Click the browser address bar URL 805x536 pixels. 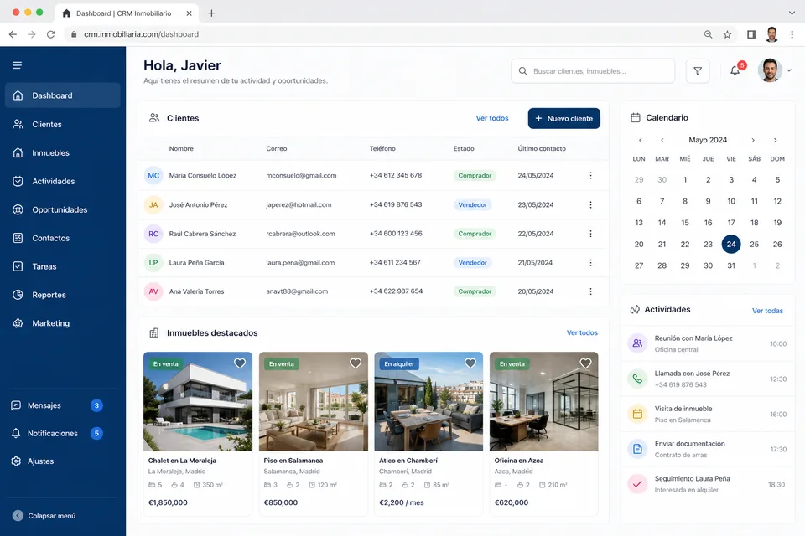coord(141,34)
